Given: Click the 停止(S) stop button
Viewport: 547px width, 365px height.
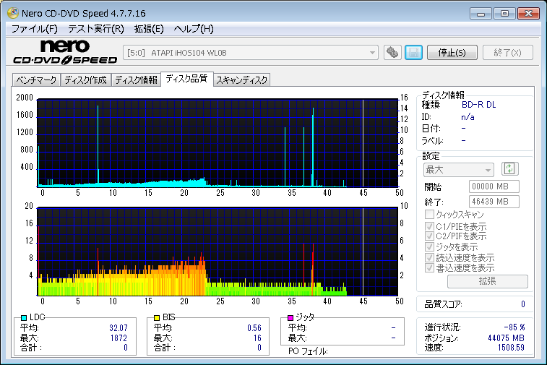Looking at the screenshot, I should tap(452, 53).
